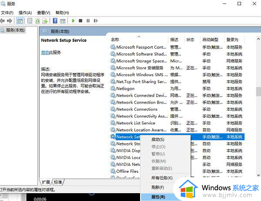Open the 查看(V) menu
261x201 pixels.
[x=43, y=13]
